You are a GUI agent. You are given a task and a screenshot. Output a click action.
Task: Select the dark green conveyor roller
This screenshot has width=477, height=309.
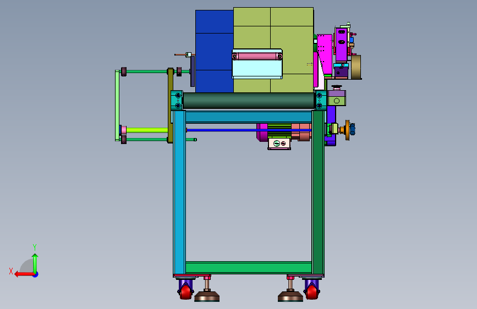coord(249,101)
